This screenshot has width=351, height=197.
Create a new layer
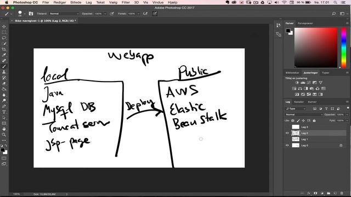click(335, 193)
